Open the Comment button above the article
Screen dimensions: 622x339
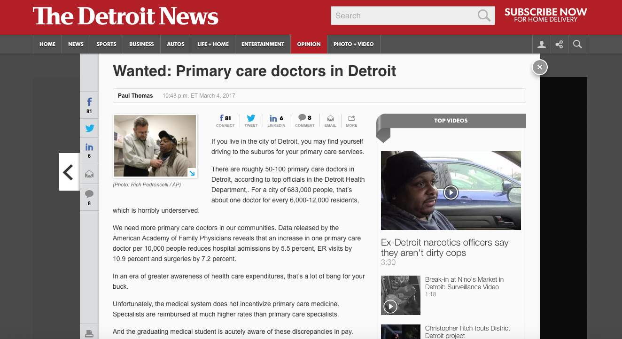(x=305, y=121)
